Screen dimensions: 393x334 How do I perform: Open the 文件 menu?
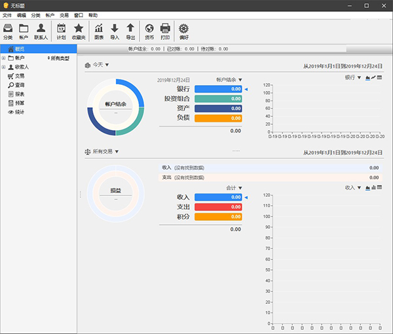[7, 14]
